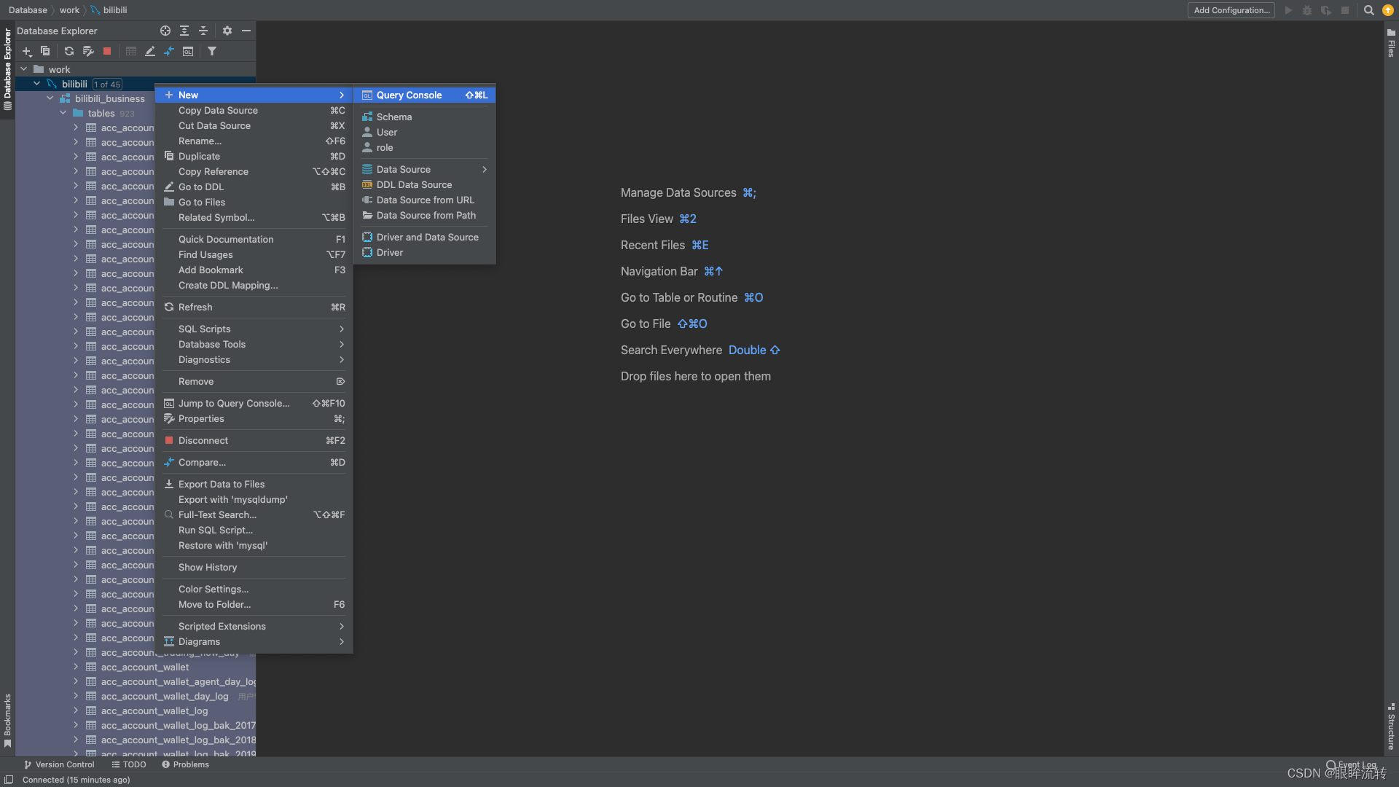Click the duplicate data source toolbar icon
Viewport: 1399px width, 787px height.
pos(45,52)
